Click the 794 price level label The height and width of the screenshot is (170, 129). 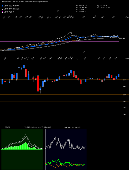click(124, 102)
